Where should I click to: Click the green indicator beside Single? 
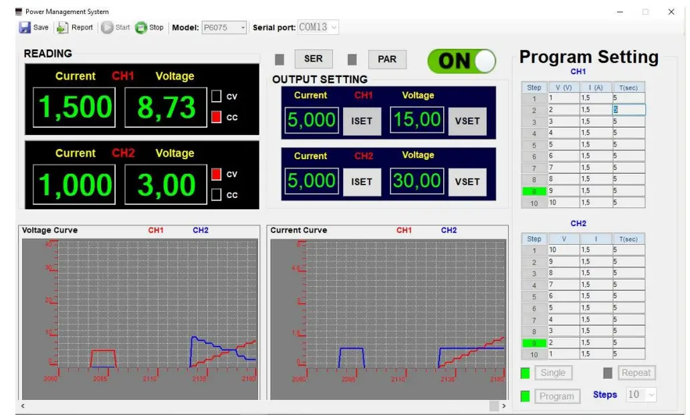pyautogui.click(x=525, y=373)
